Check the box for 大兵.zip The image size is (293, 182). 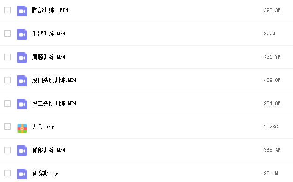pyautogui.click(x=7, y=127)
